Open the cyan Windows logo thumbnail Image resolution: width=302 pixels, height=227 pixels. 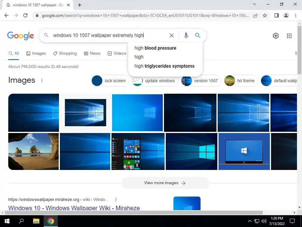[x=191, y=152]
